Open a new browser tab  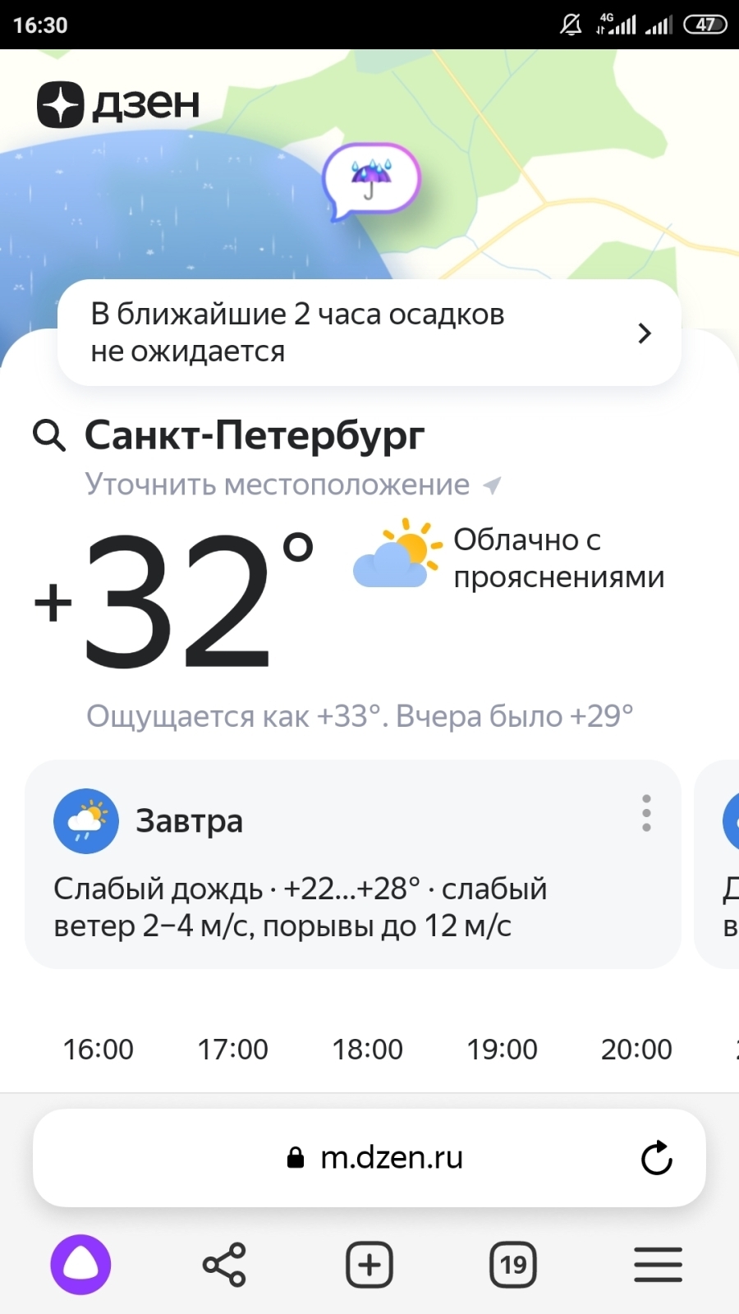369,1265
